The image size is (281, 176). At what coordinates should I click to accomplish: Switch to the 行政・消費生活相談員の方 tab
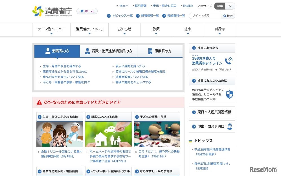[x=109, y=51]
